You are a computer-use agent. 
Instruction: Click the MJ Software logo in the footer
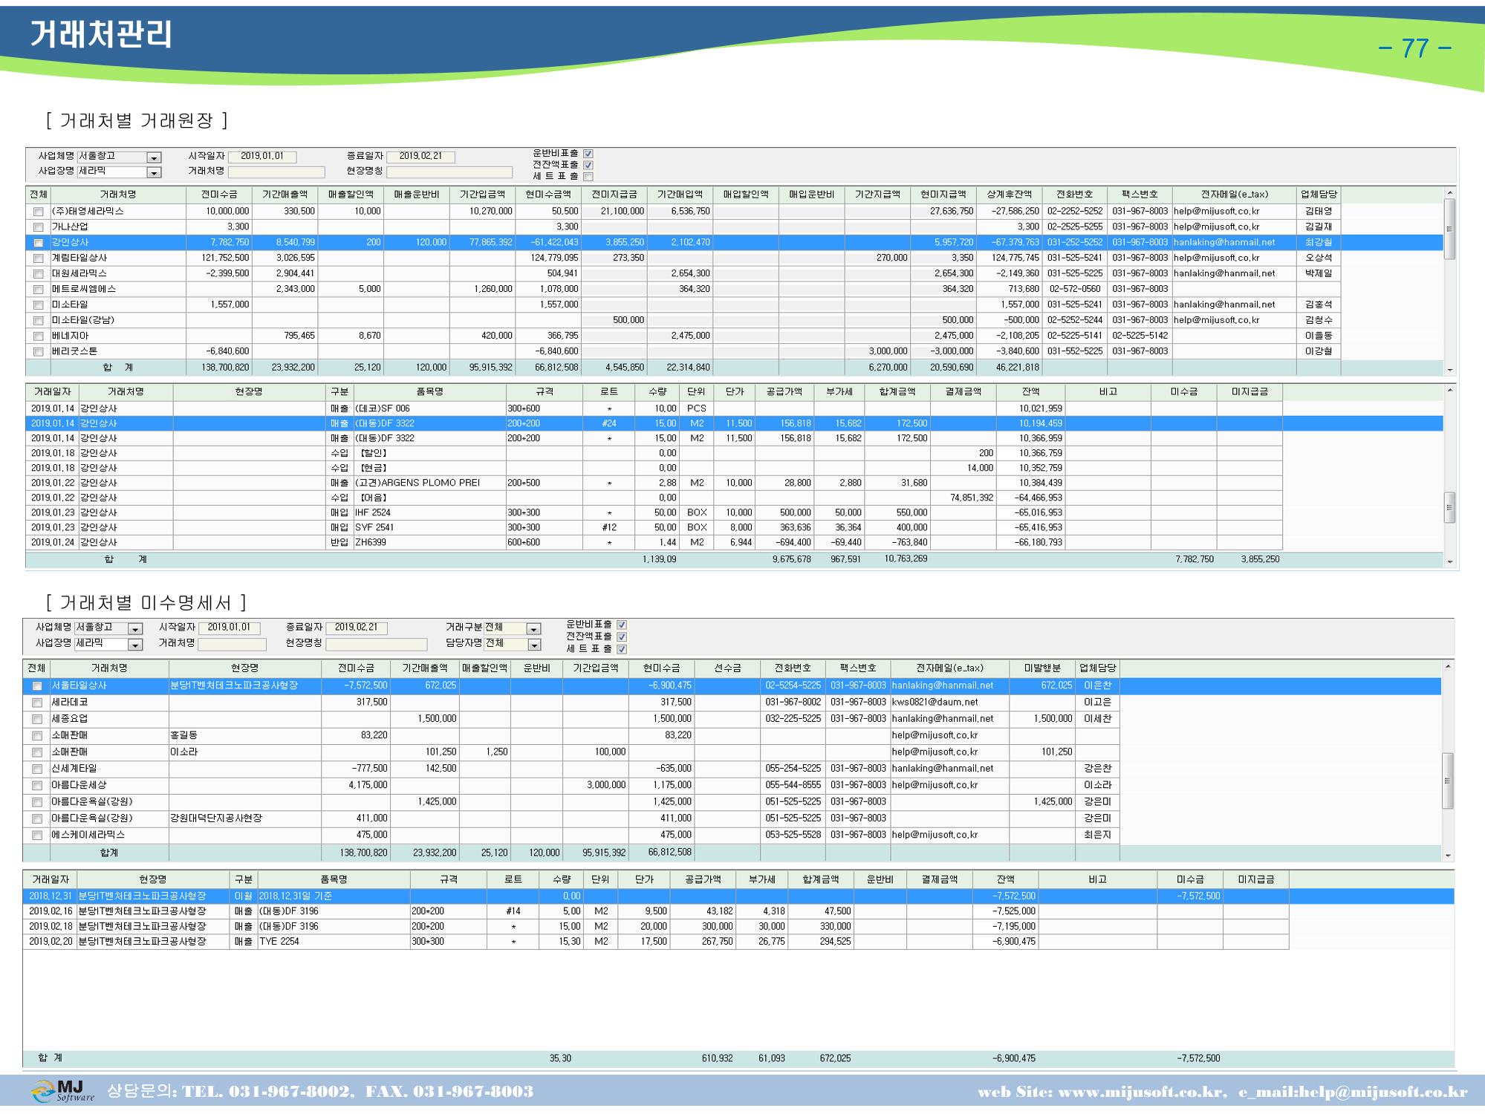click(x=62, y=1091)
